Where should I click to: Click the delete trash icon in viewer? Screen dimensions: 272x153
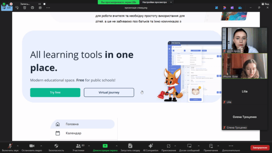point(25,8)
